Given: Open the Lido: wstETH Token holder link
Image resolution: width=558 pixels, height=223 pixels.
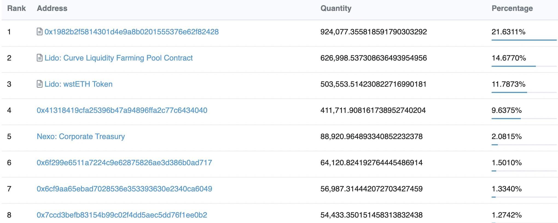Looking at the screenshot, I should (x=79, y=84).
